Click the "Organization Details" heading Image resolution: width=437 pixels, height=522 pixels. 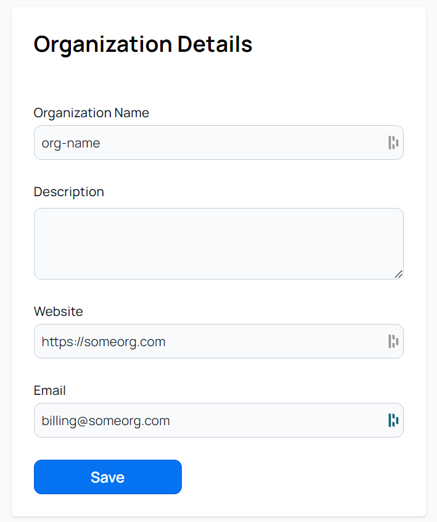point(143,44)
